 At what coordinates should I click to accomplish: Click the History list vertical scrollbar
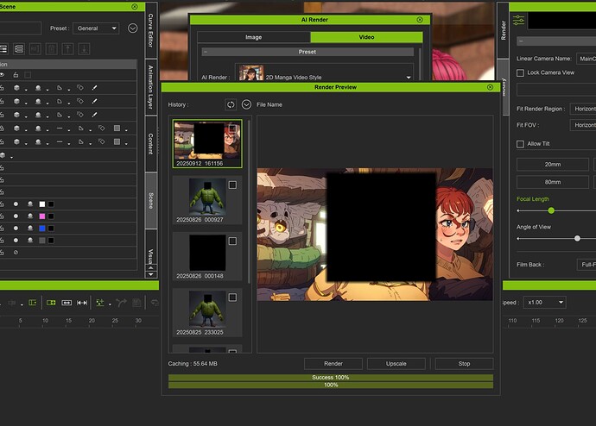click(x=250, y=201)
